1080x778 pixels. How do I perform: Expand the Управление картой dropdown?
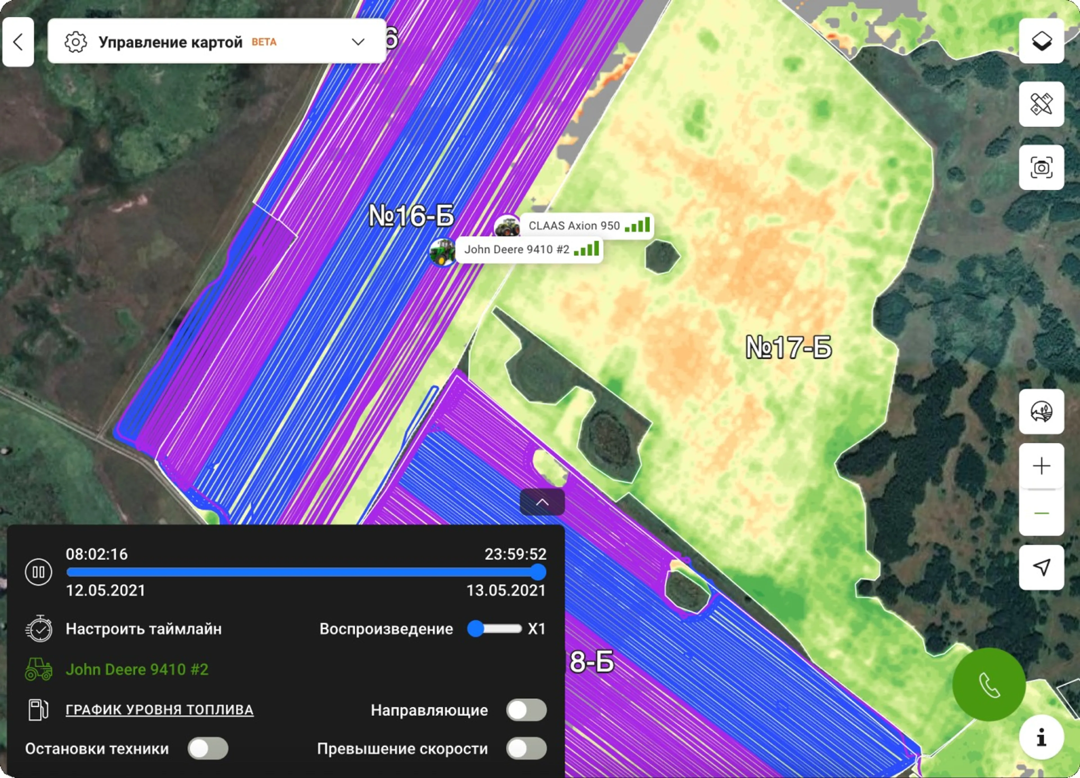358,42
